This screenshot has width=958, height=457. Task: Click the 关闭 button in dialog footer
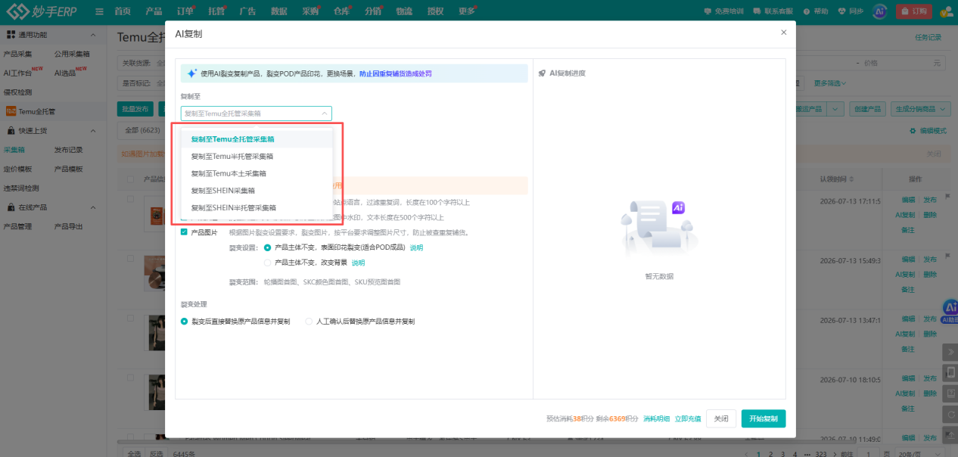[721, 418]
